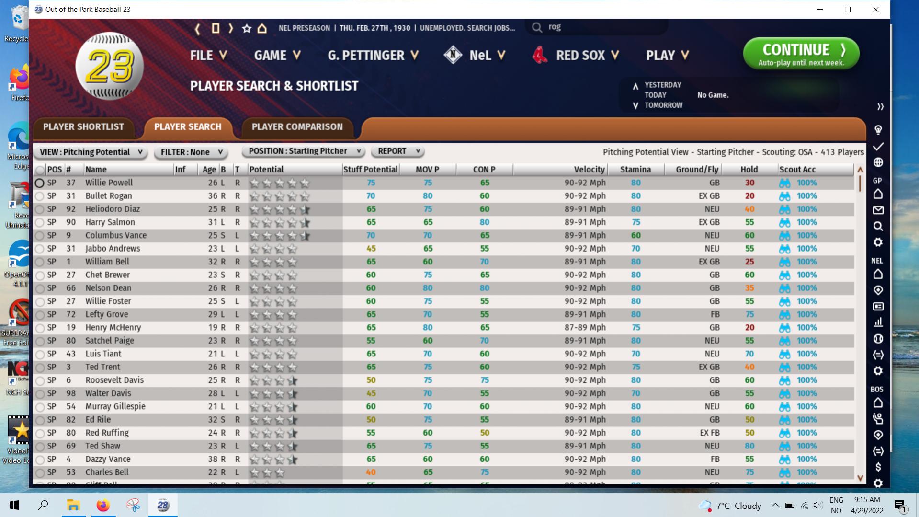The height and width of the screenshot is (517, 919).
Task: Click the magnifier icon in the search box
Action: pos(537,28)
